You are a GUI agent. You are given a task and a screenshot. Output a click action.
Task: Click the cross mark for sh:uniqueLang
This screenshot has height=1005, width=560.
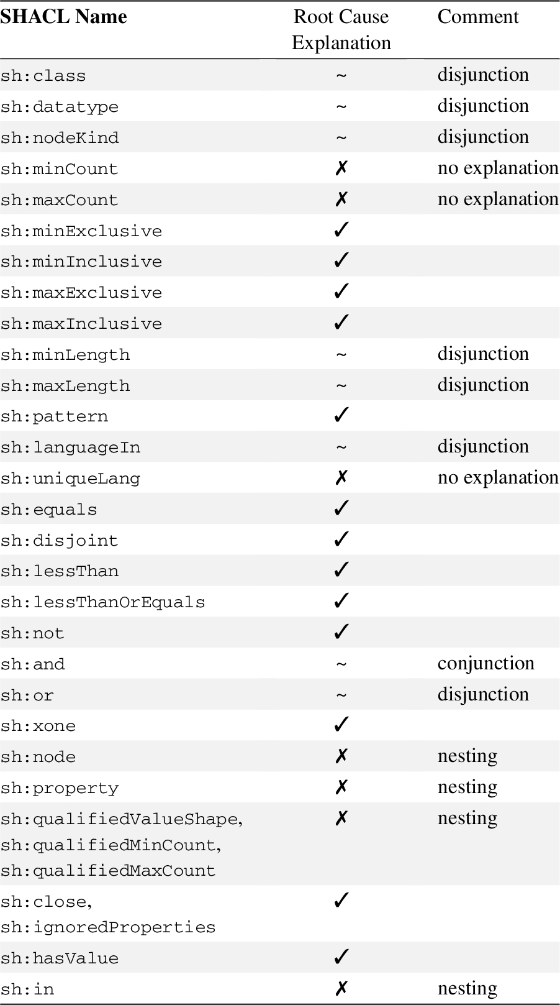tap(341, 477)
